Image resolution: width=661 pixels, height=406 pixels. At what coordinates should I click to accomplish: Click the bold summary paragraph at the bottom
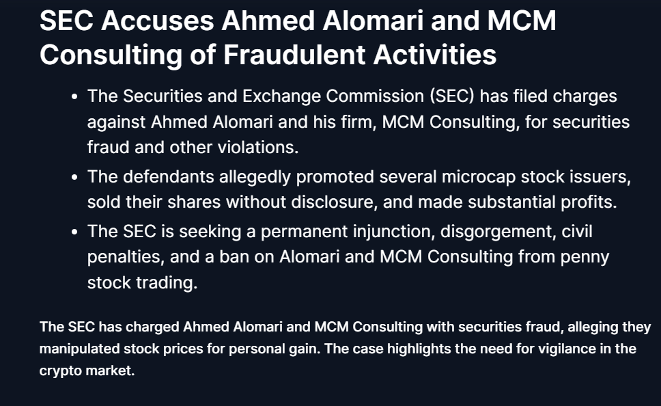[337, 349]
